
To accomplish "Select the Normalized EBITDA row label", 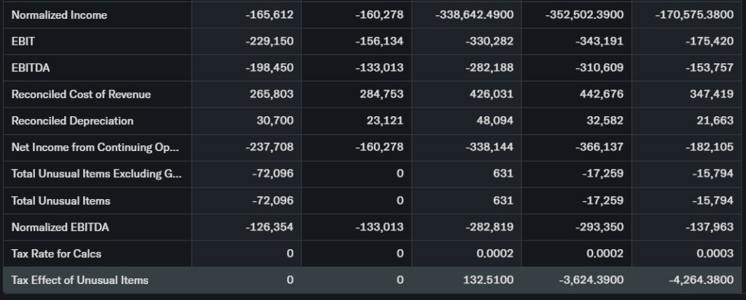I will pos(60,227).
